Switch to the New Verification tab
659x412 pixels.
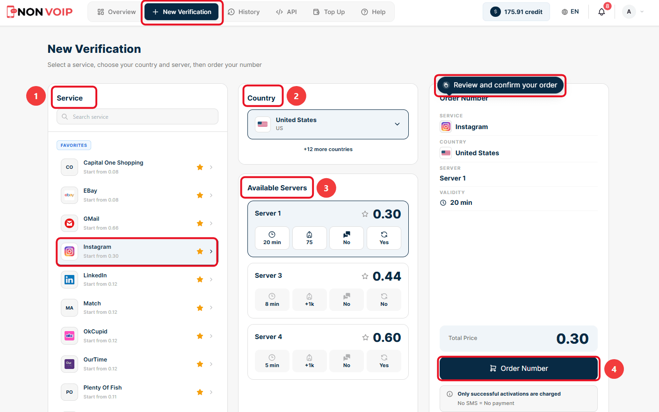[x=181, y=12]
